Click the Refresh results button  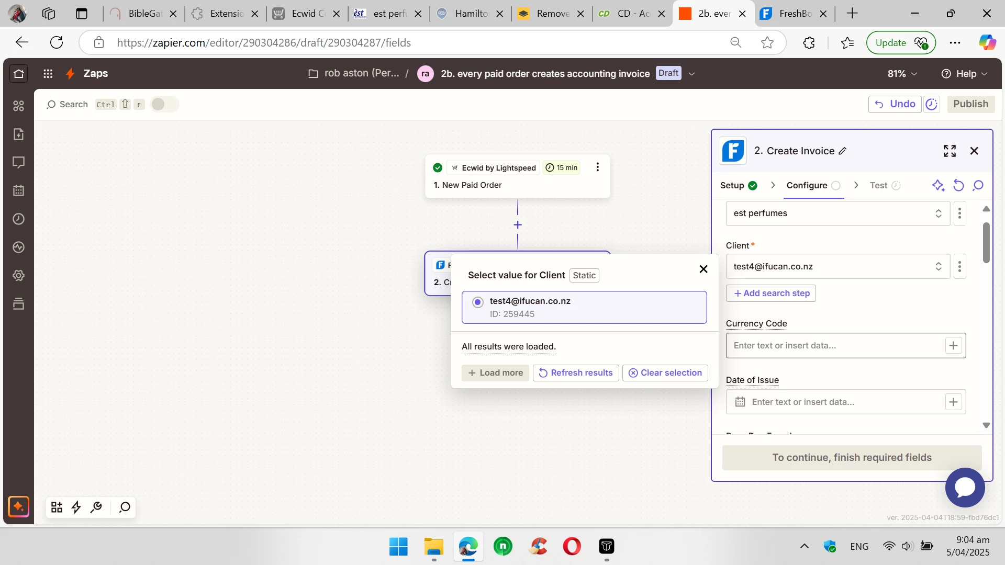[x=576, y=373]
